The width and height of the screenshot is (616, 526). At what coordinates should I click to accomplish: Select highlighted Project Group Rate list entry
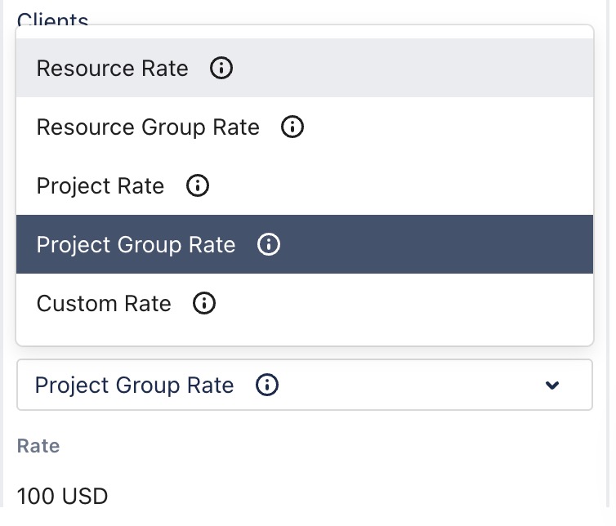[x=136, y=245]
